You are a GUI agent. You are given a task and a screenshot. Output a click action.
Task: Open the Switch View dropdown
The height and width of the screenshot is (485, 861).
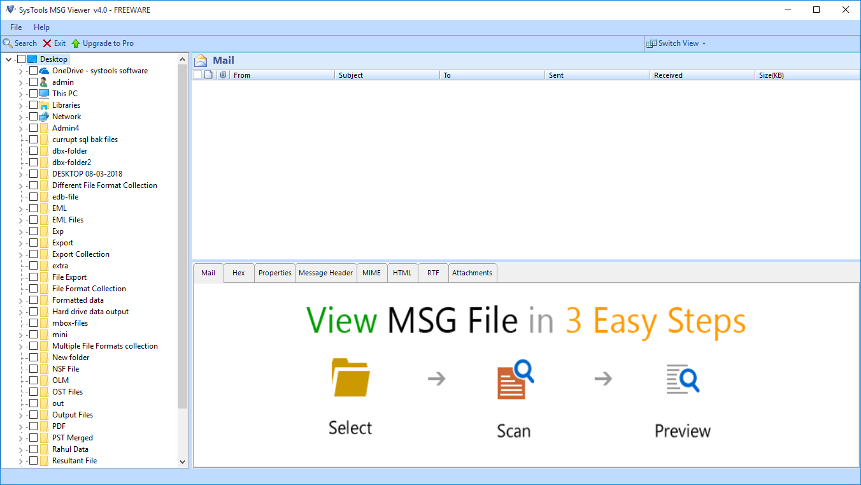tap(677, 43)
